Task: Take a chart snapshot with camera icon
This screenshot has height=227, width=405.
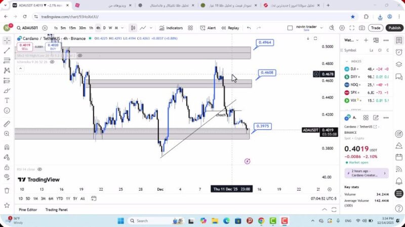Action: 362,28
